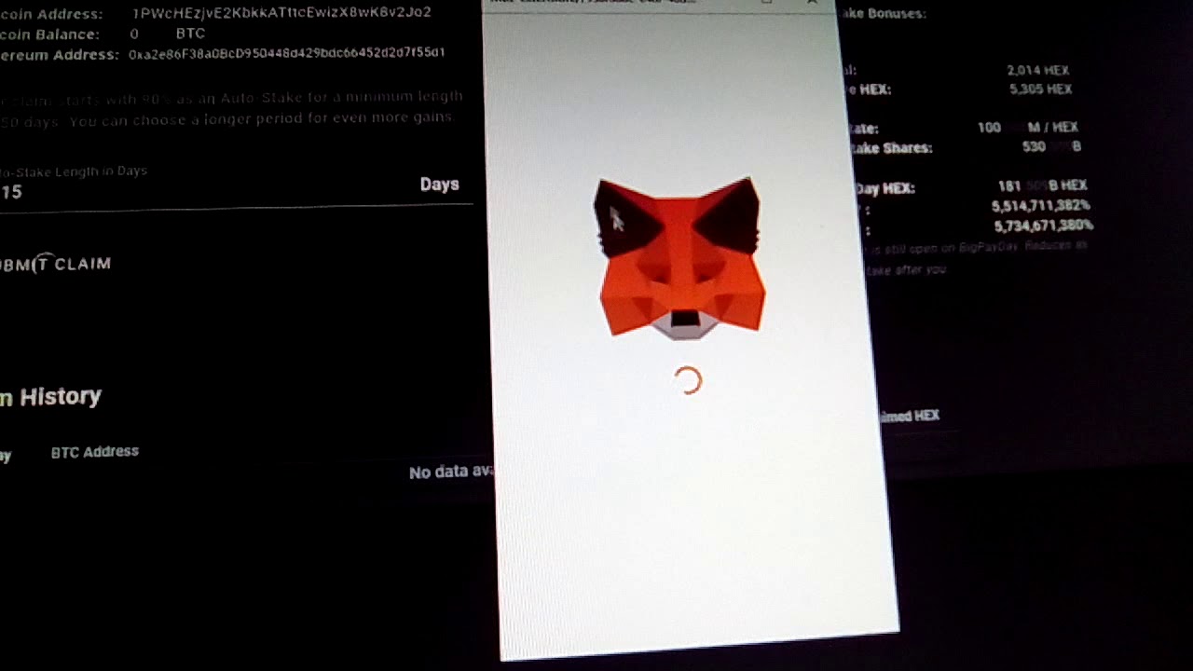Click the BTC Address column header
The width and height of the screenshot is (1193, 671).
(x=95, y=452)
